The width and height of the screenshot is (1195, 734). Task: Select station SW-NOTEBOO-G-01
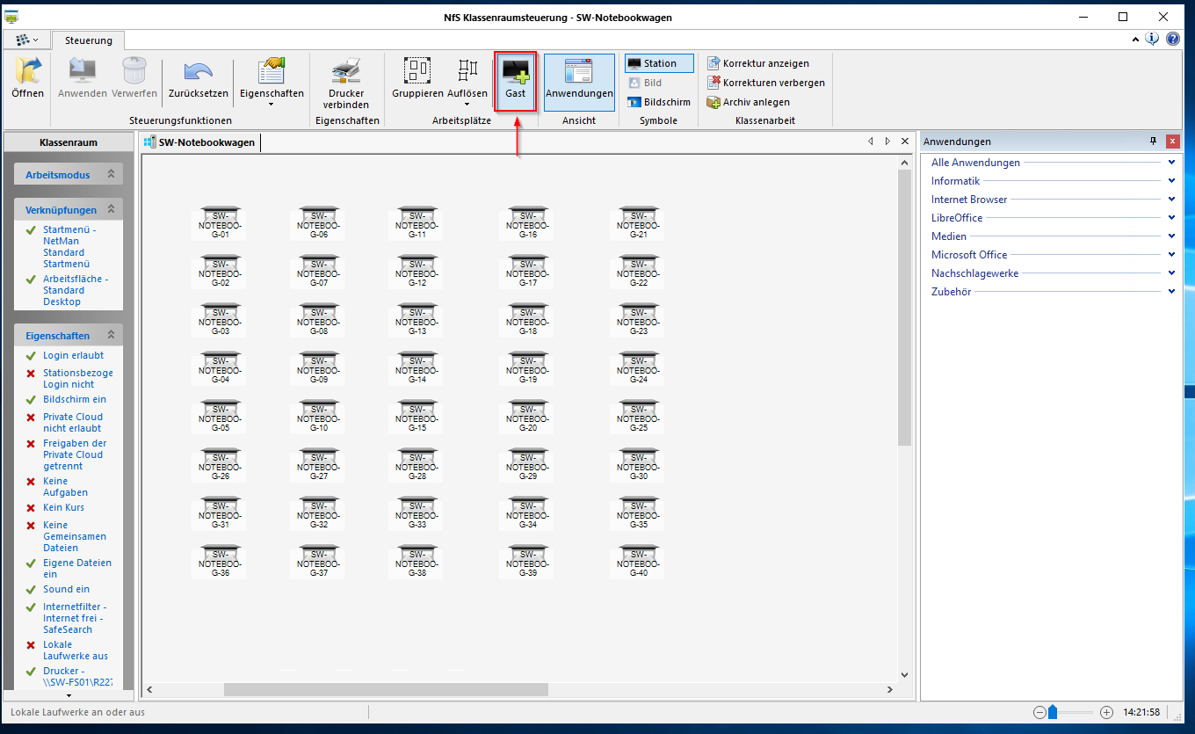(x=220, y=223)
